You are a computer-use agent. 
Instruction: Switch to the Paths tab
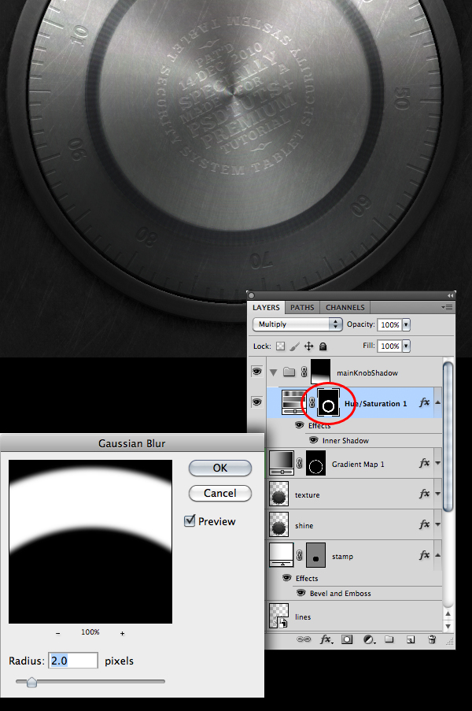tap(302, 307)
